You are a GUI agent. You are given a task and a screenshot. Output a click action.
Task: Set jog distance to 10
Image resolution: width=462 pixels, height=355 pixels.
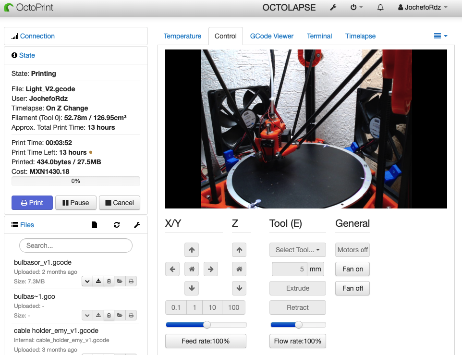tap(212, 307)
